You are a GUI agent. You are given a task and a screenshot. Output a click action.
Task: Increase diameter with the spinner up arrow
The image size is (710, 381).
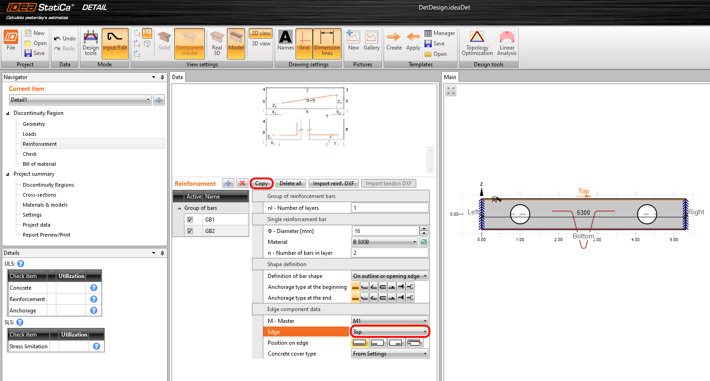click(424, 229)
